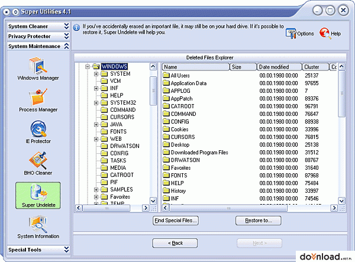Expand the JAVA tree node
Screen dimensions: 355x262
[96, 124]
